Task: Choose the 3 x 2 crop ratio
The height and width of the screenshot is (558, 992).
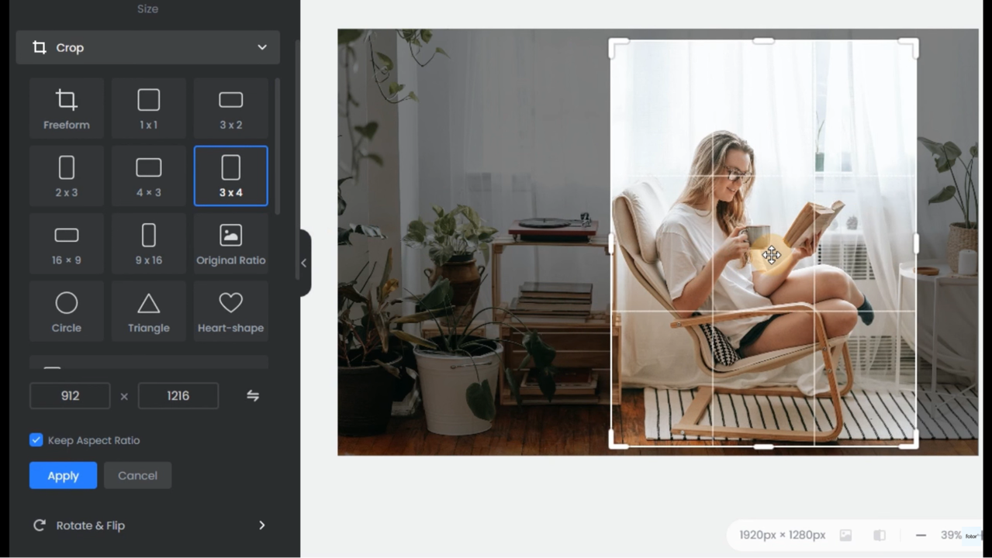Action: [231, 108]
